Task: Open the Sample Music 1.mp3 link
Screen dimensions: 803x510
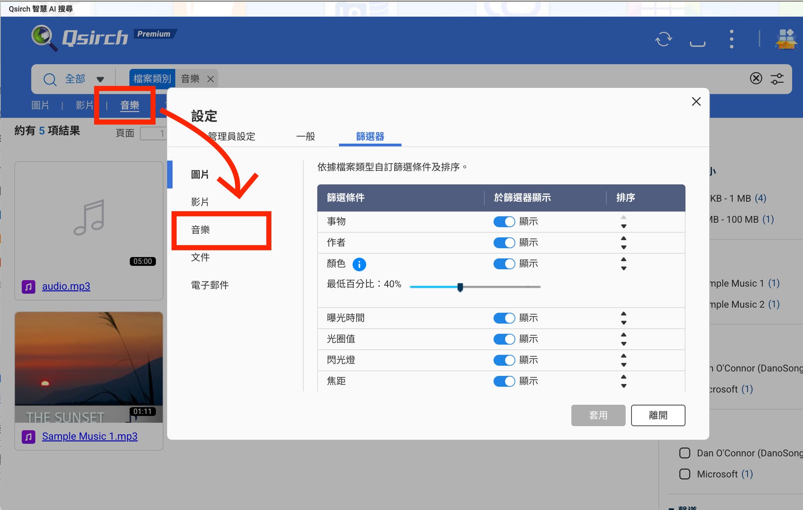Action: [90, 436]
